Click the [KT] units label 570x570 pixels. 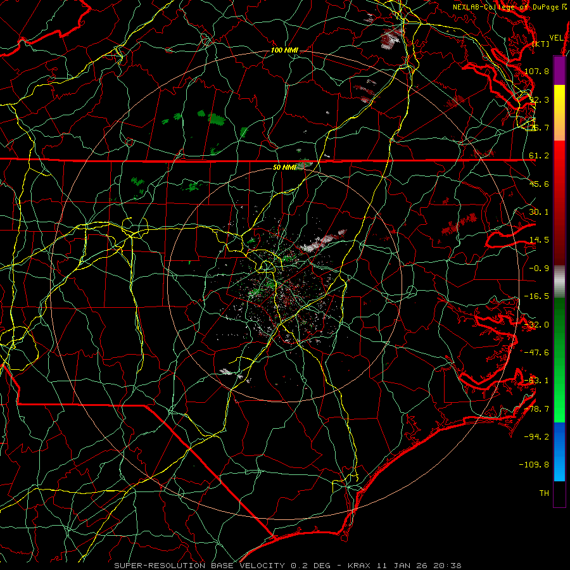click(x=541, y=44)
